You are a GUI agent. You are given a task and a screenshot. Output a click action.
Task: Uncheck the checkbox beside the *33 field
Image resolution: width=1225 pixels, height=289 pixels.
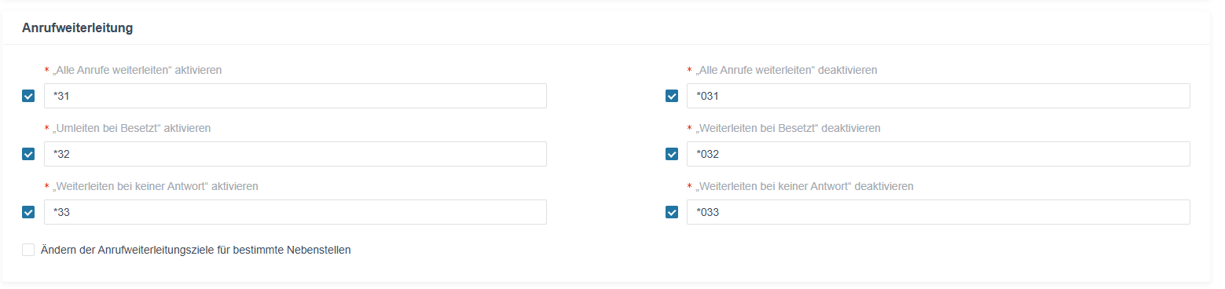(28, 212)
